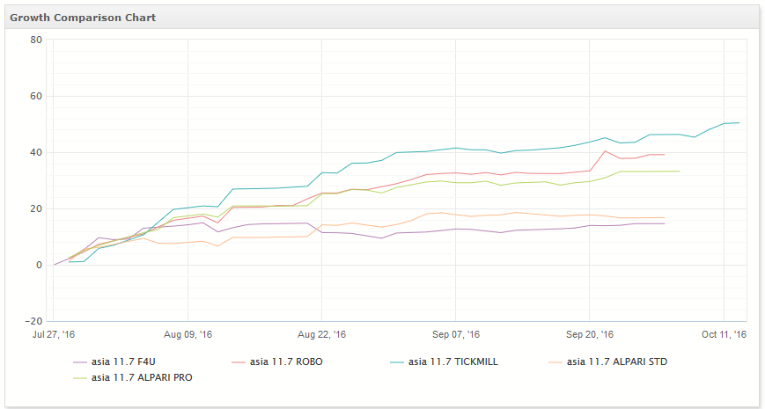
Task: Toggle the asia 11.7 ROBO legend entry
Action: [x=277, y=362]
